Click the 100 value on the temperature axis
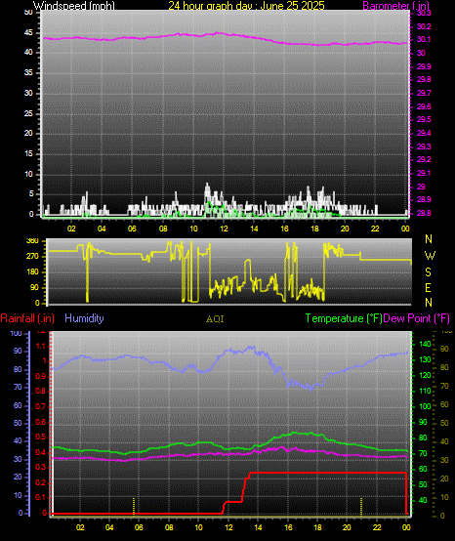455x541 pixels. [x=425, y=406]
